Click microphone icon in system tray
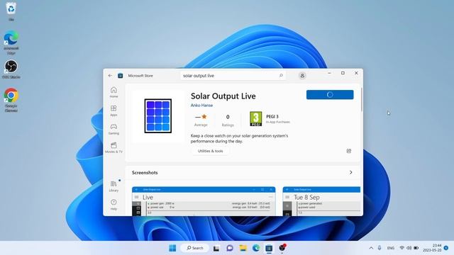The height and width of the screenshot is (255, 454). coord(380,248)
